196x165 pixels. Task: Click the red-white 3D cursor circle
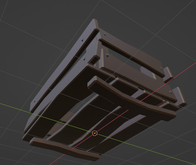(95, 133)
